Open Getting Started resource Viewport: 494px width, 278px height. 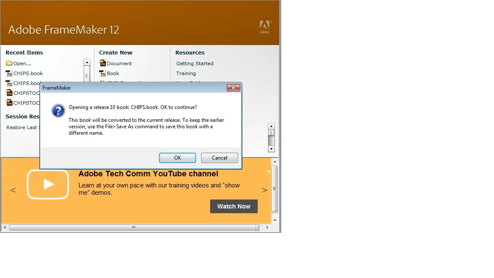point(195,63)
